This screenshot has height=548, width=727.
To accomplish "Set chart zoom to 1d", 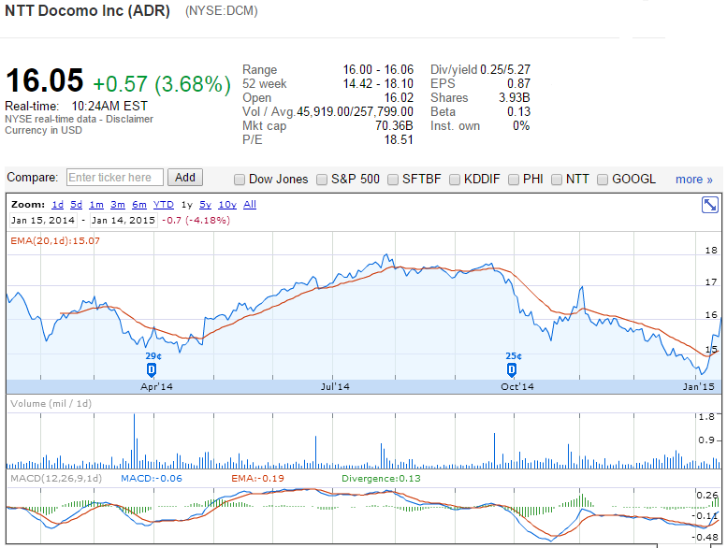I will point(57,204).
